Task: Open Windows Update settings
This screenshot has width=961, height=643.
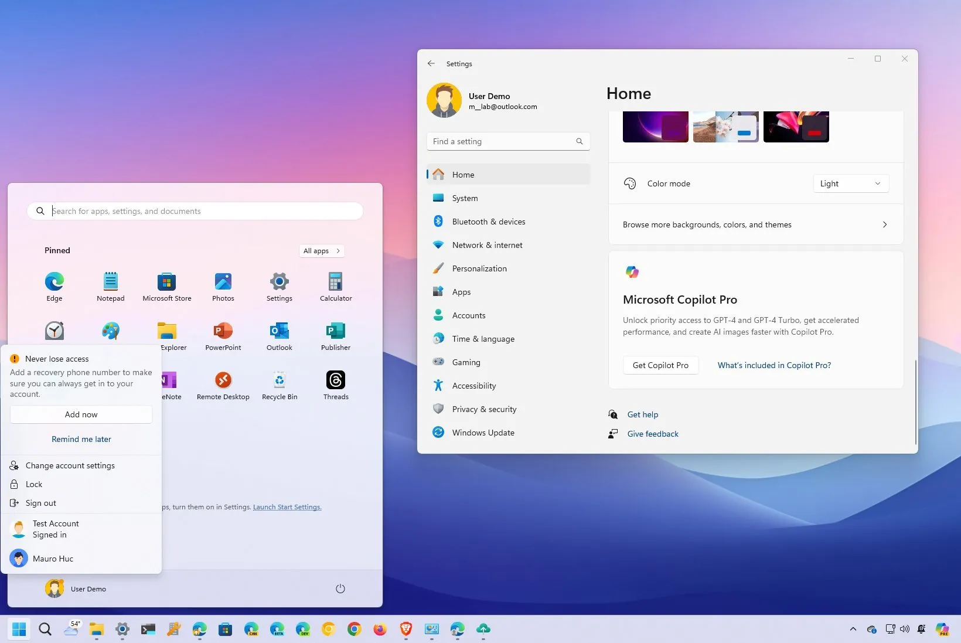Action: pos(509,433)
